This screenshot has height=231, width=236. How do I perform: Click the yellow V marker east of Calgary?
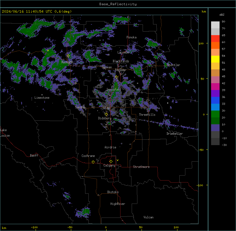[x=117, y=160]
